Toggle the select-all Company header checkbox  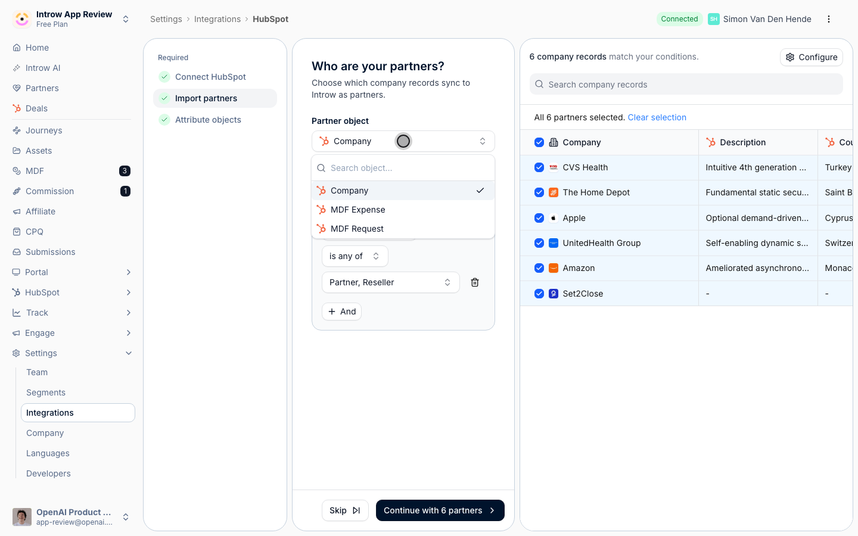coord(539,142)
